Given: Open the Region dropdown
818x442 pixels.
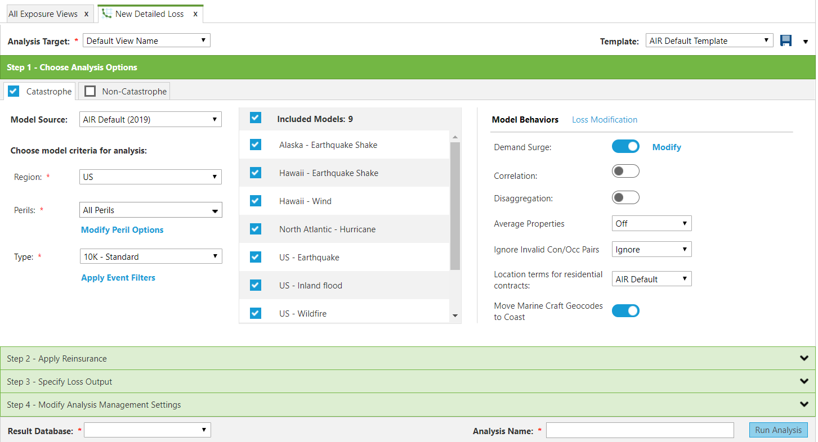Looking at the screenshot, I should (x=150, y=177).
